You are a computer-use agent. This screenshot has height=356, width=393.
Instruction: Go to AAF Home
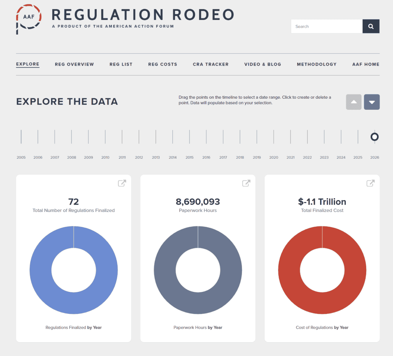tap(366, 65)
